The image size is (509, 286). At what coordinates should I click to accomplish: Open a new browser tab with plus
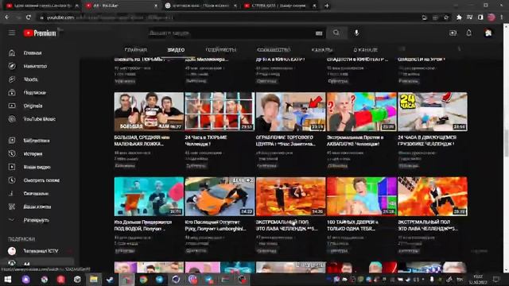327,6
